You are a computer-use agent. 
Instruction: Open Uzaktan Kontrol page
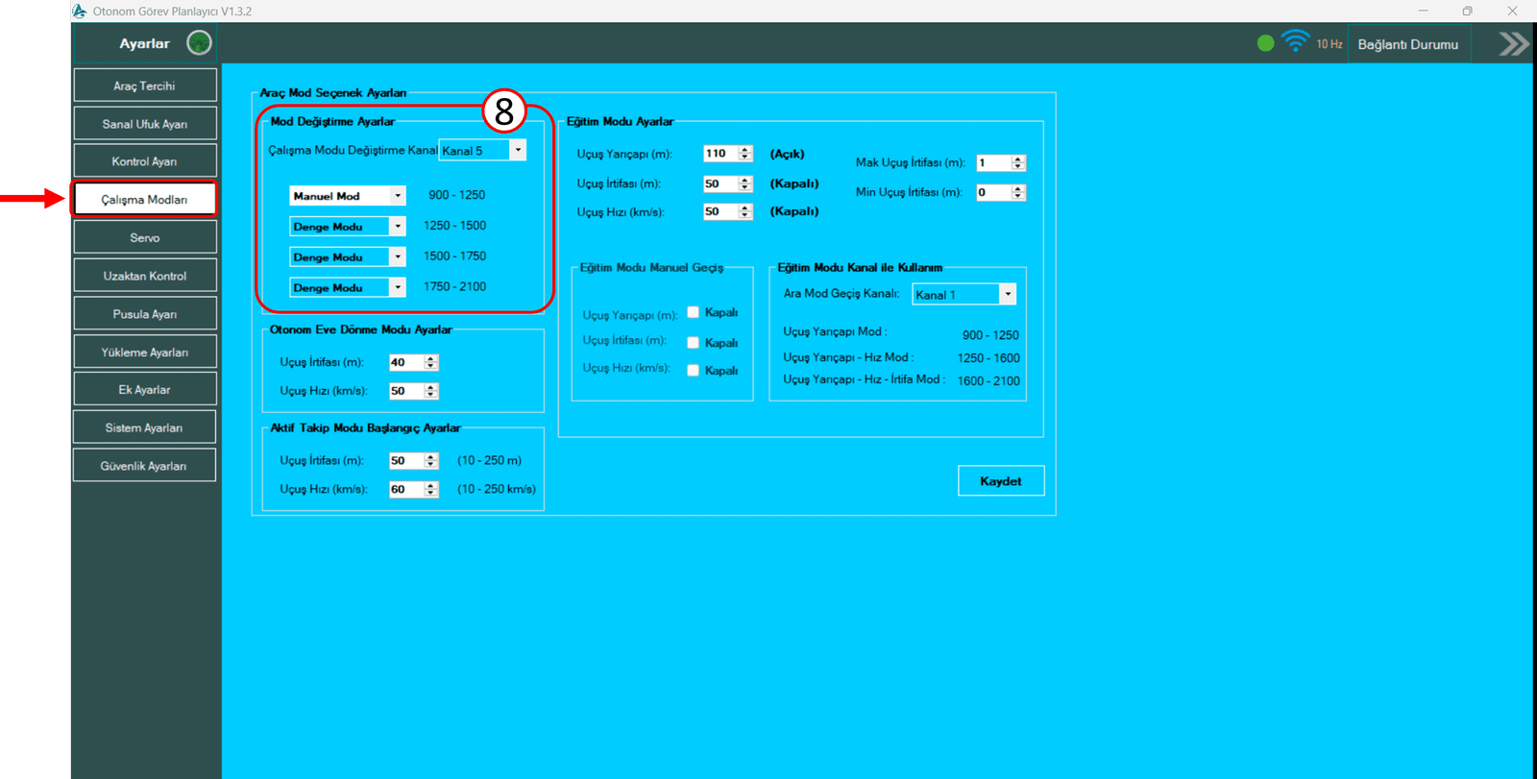coord(145,276)
